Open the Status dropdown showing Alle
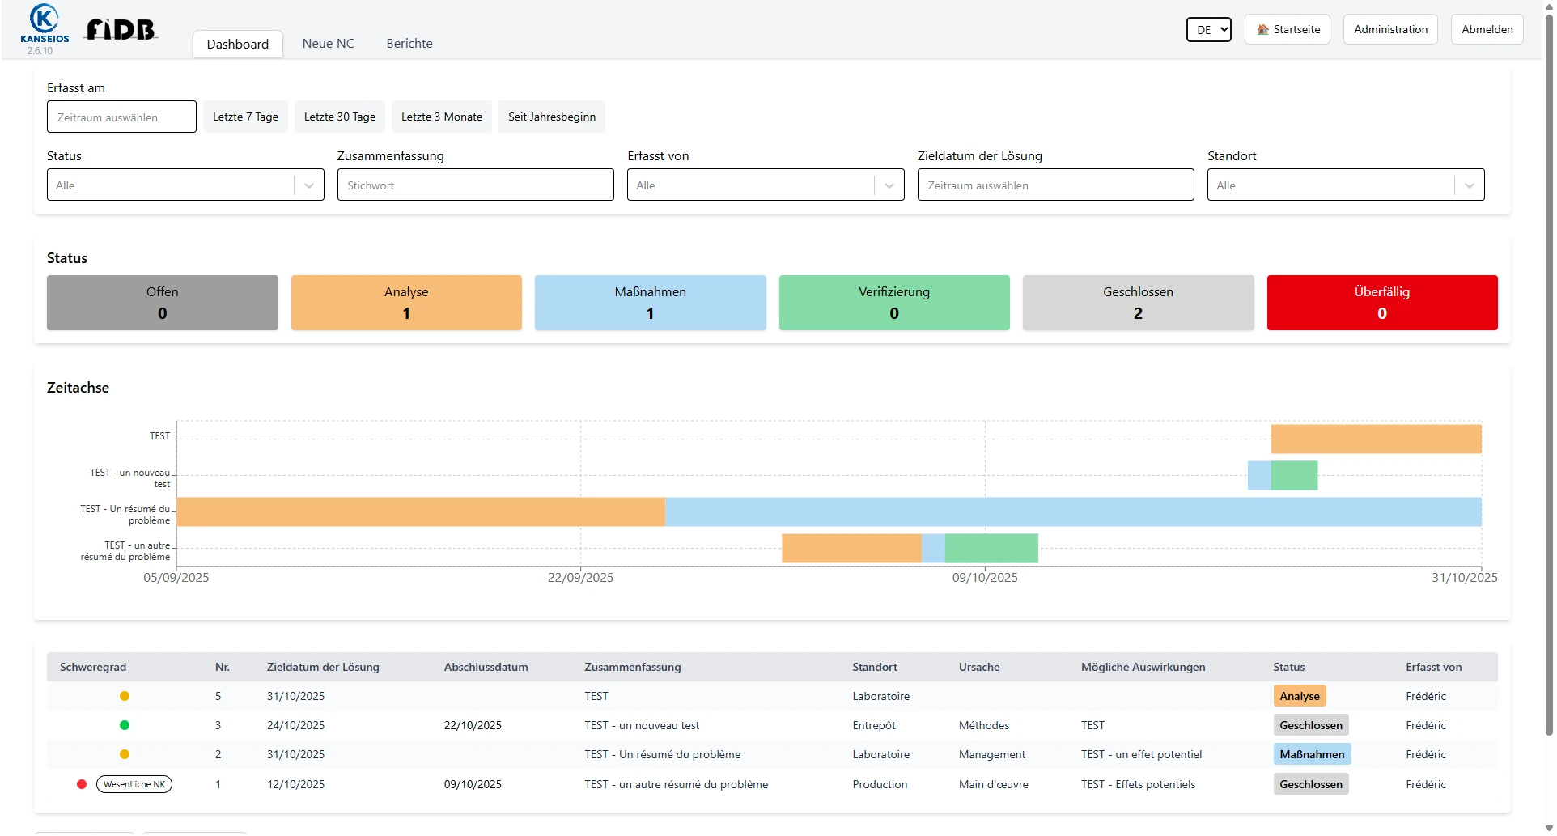The image size is (1557, 836). [185, 185]
